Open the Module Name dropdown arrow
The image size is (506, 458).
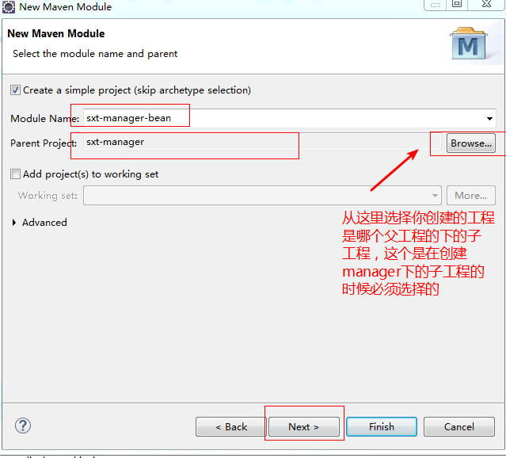pyautogui.click(x=489, y=119)
